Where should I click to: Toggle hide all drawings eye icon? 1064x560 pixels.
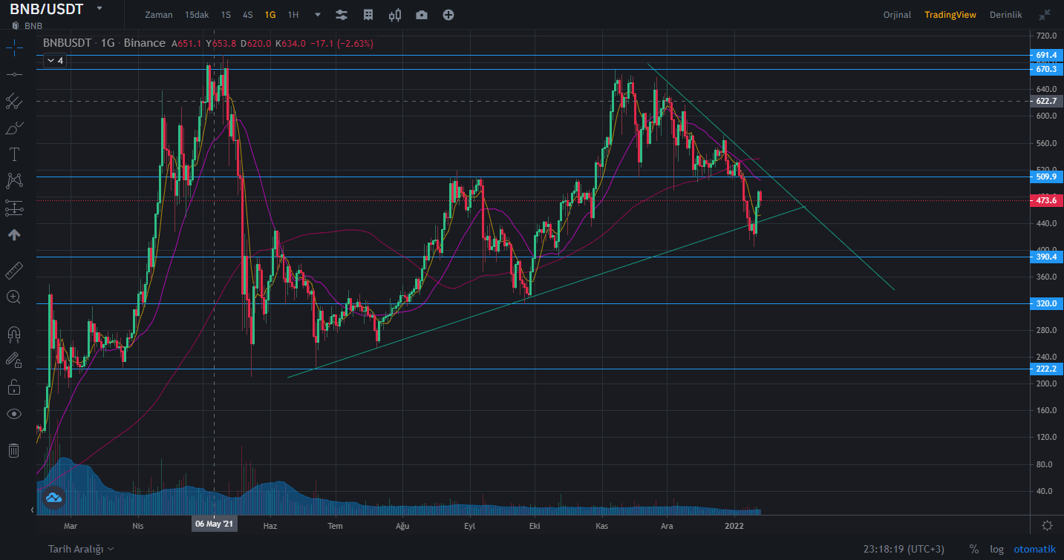13,413
